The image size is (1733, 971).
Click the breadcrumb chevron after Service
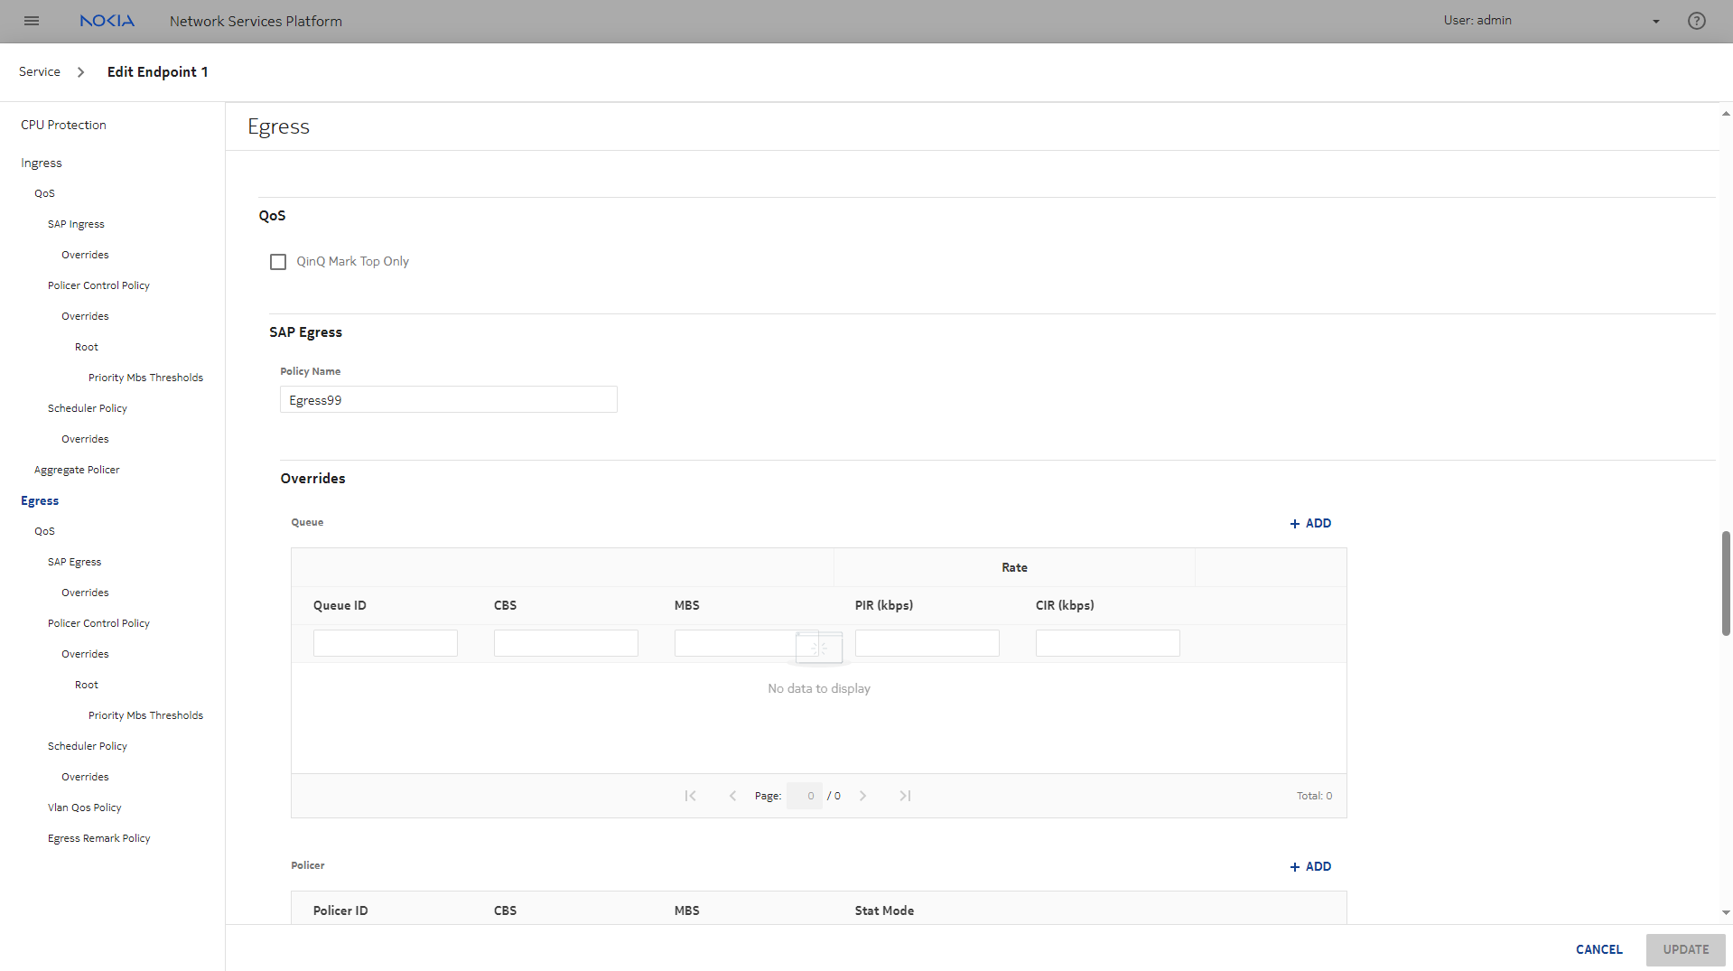[80, 72]
